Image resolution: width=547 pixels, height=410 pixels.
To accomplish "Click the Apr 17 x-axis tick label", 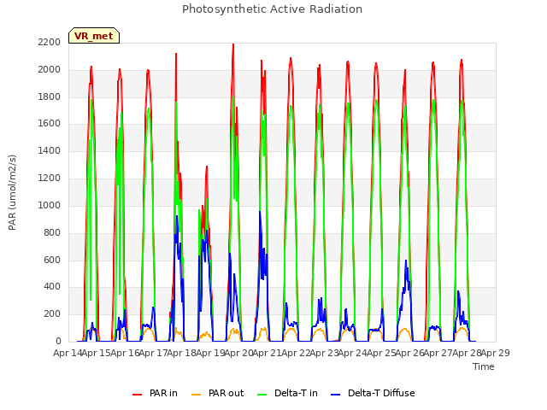I will click(153, 353).
